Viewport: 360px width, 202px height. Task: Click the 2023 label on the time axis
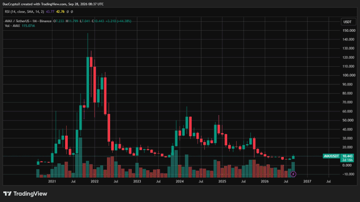coord(137,181)
